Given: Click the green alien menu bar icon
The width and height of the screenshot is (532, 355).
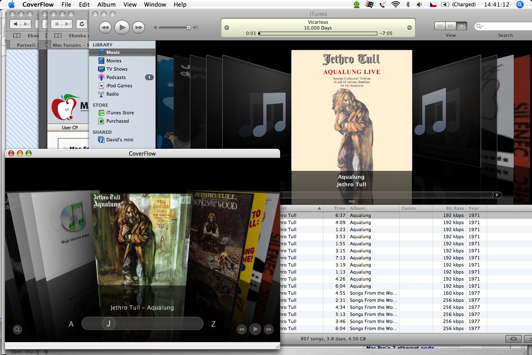Looking at the screenshot, I should click(356, 5).
